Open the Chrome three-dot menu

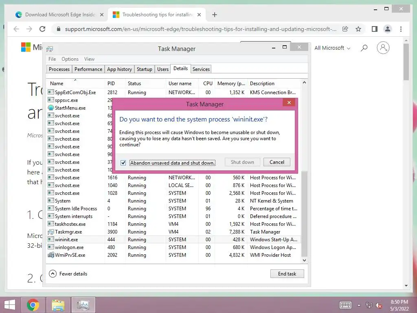(x=401, y=29)
